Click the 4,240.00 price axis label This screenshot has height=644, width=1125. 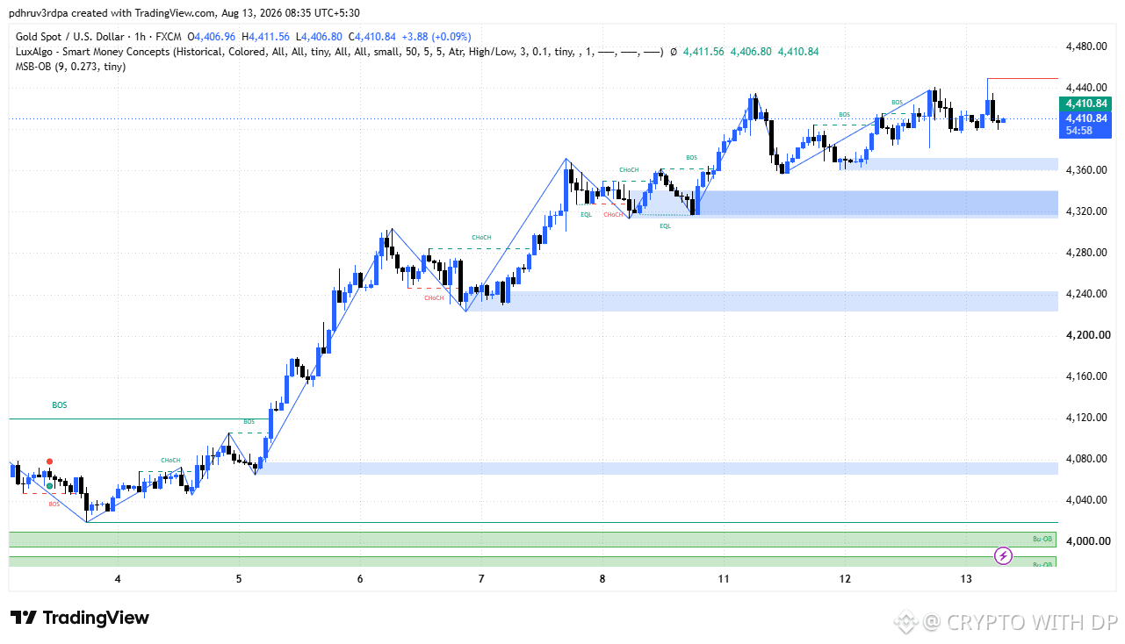click(1085, 294)
